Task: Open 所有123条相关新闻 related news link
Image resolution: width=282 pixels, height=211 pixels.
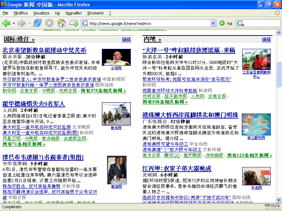Action: [x=250, y=155]
